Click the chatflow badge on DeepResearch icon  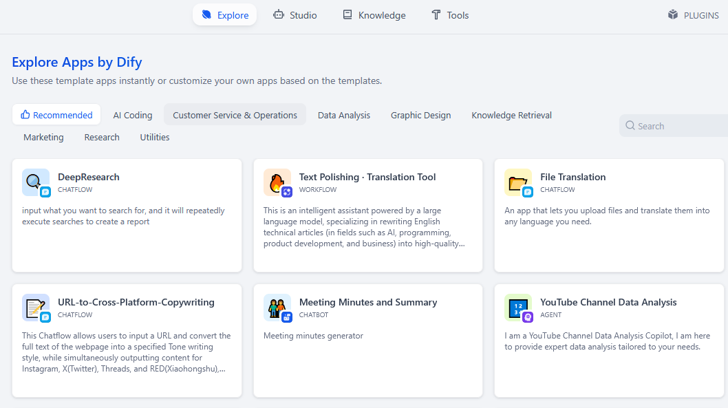[45, 192]
